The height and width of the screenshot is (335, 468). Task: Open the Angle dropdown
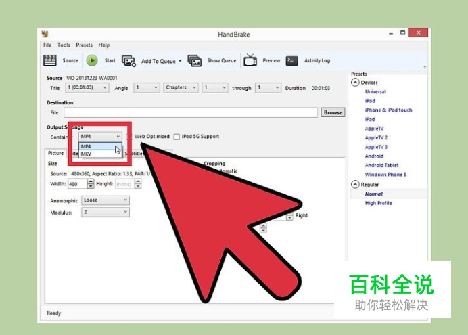147,87
